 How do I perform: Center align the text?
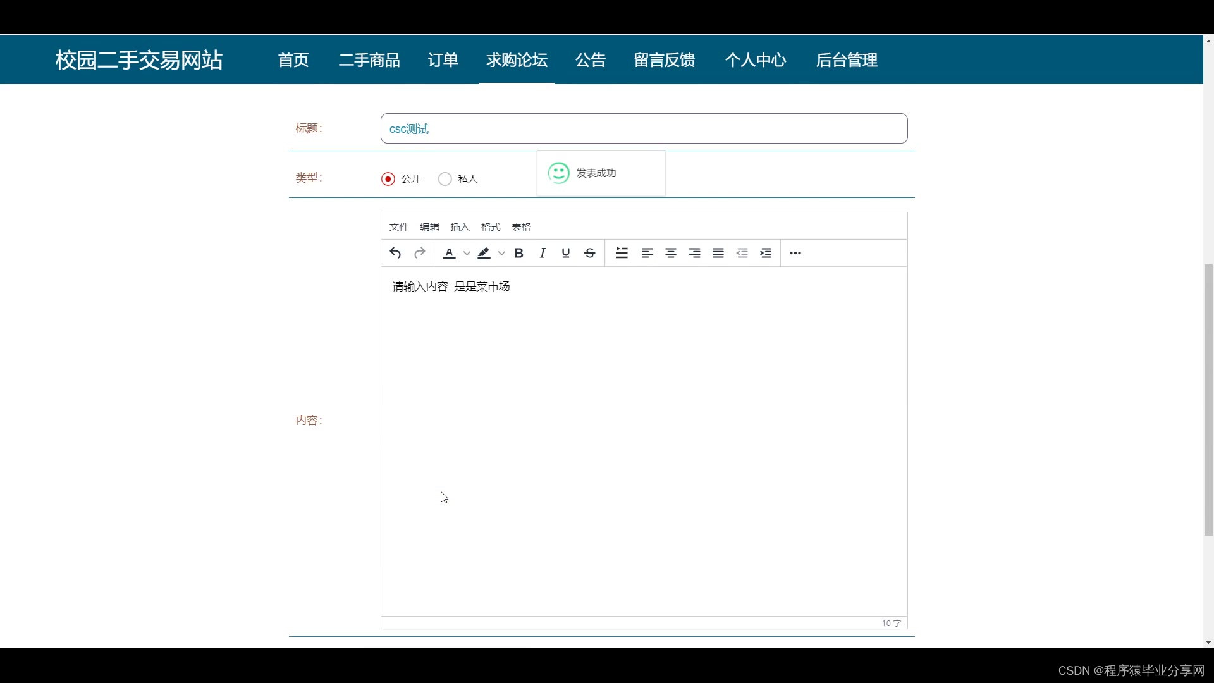click(x=670, y=253)
